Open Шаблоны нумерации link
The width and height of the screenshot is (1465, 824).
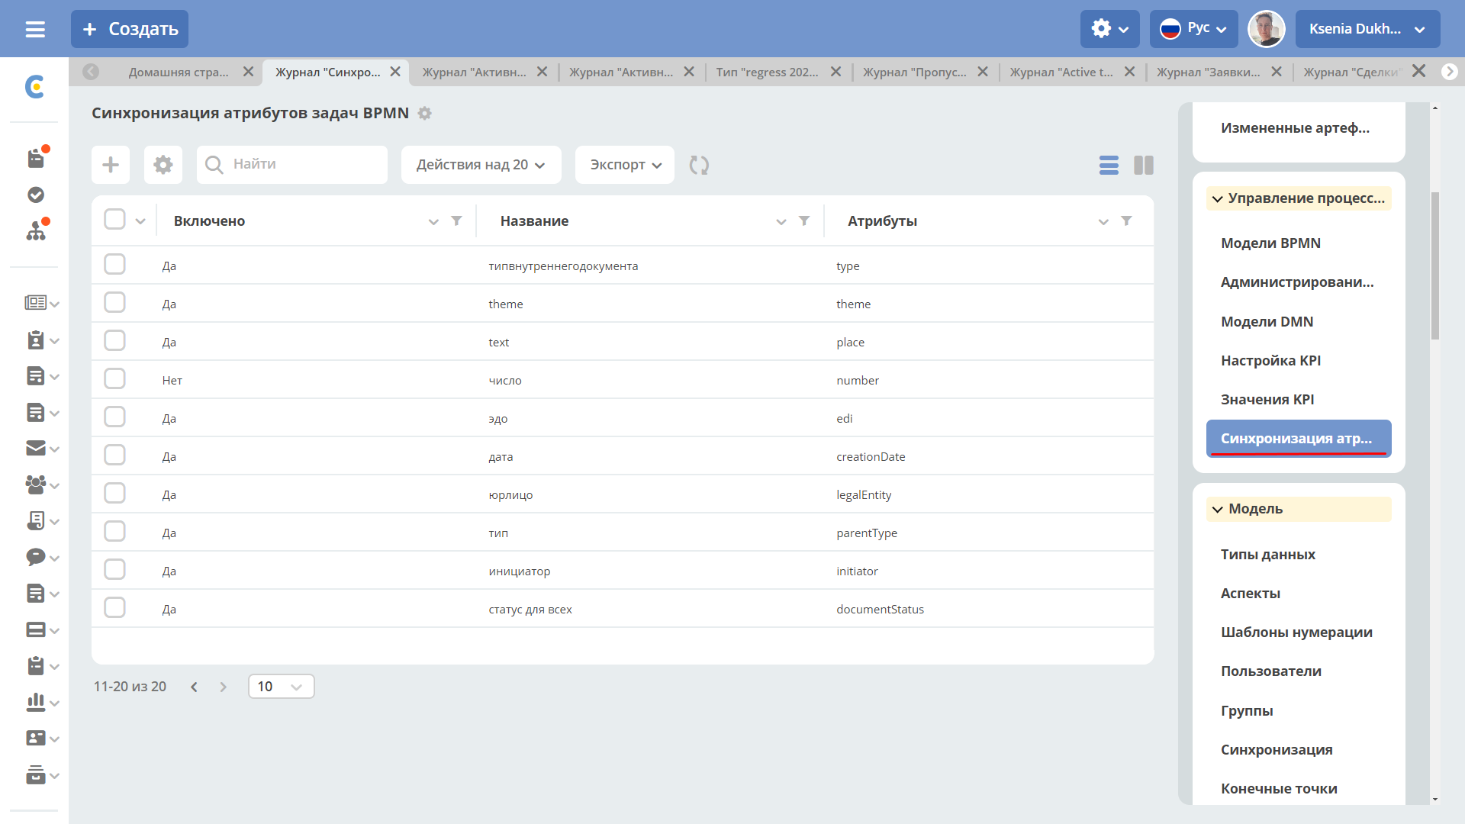1296,632
